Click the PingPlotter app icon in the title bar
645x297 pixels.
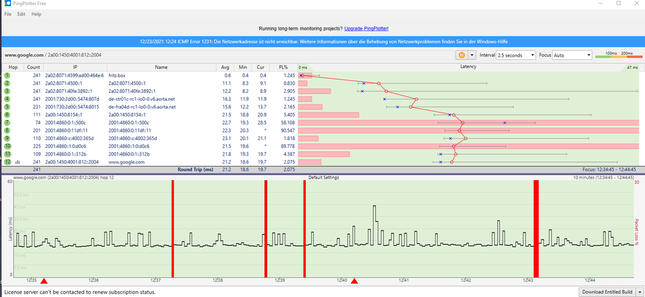pyautogui.click(x=7, y=4)
